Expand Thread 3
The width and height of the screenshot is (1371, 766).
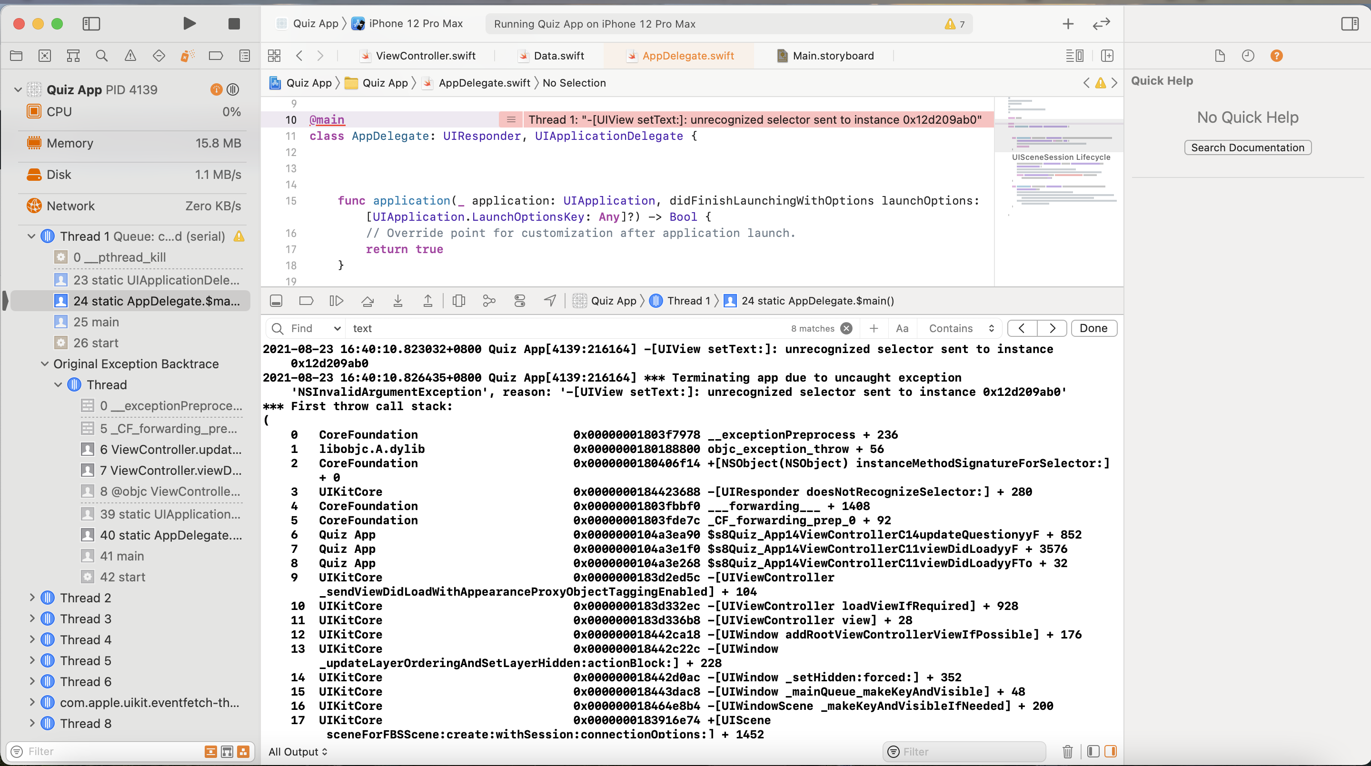coord(32,618)
